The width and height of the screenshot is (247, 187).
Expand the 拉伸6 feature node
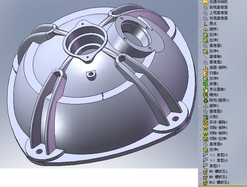[200, 151]
